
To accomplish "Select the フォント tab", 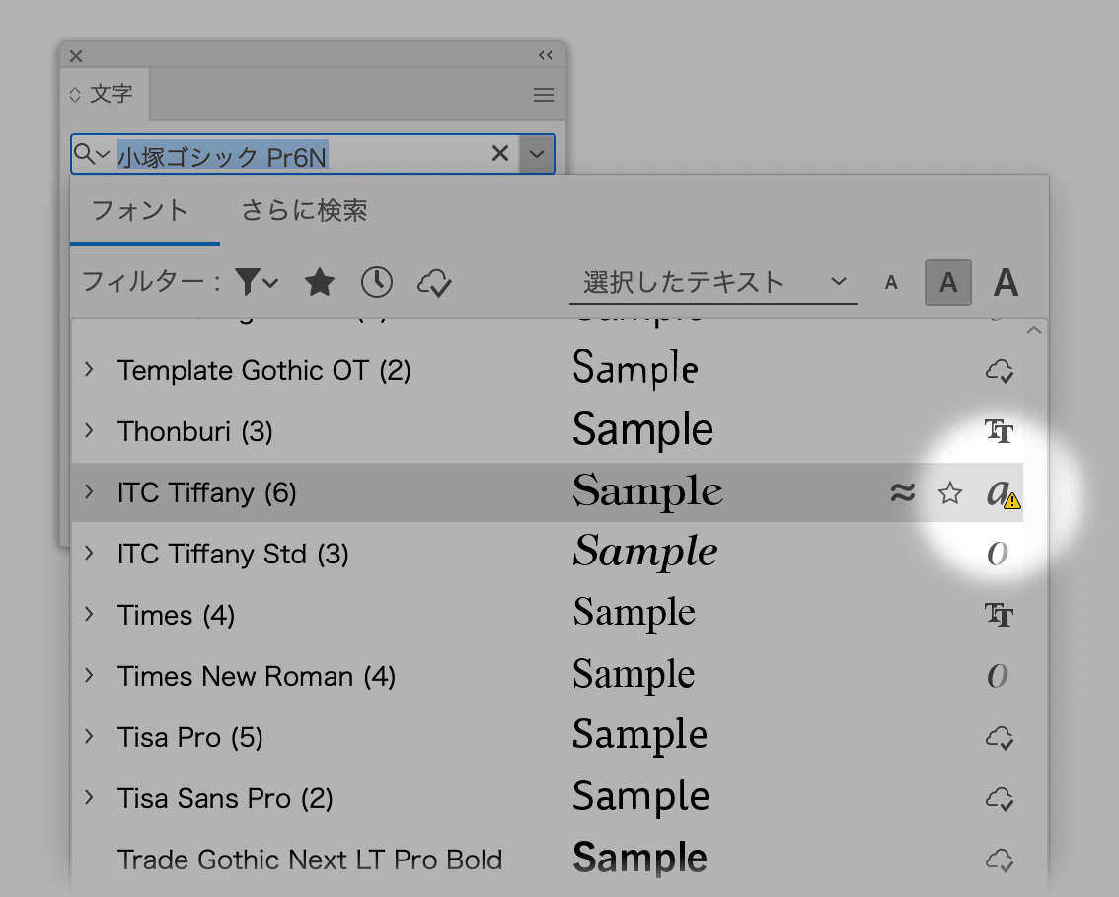I will 140,210.
